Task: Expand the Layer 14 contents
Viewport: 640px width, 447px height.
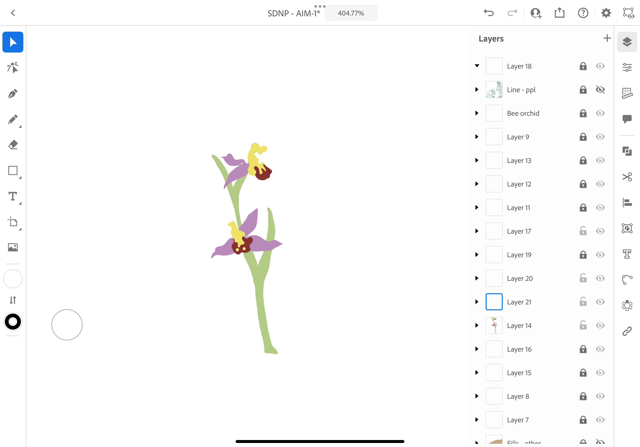Action: point(477,326)
